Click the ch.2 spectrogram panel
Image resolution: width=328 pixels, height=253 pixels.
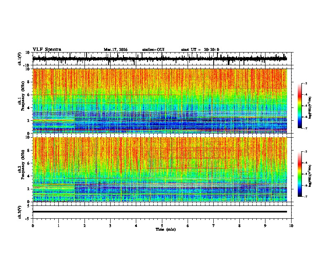click(159, 169)
